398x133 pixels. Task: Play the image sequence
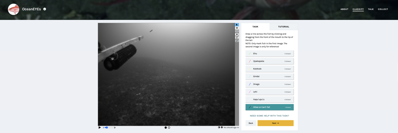coord(99,127)
